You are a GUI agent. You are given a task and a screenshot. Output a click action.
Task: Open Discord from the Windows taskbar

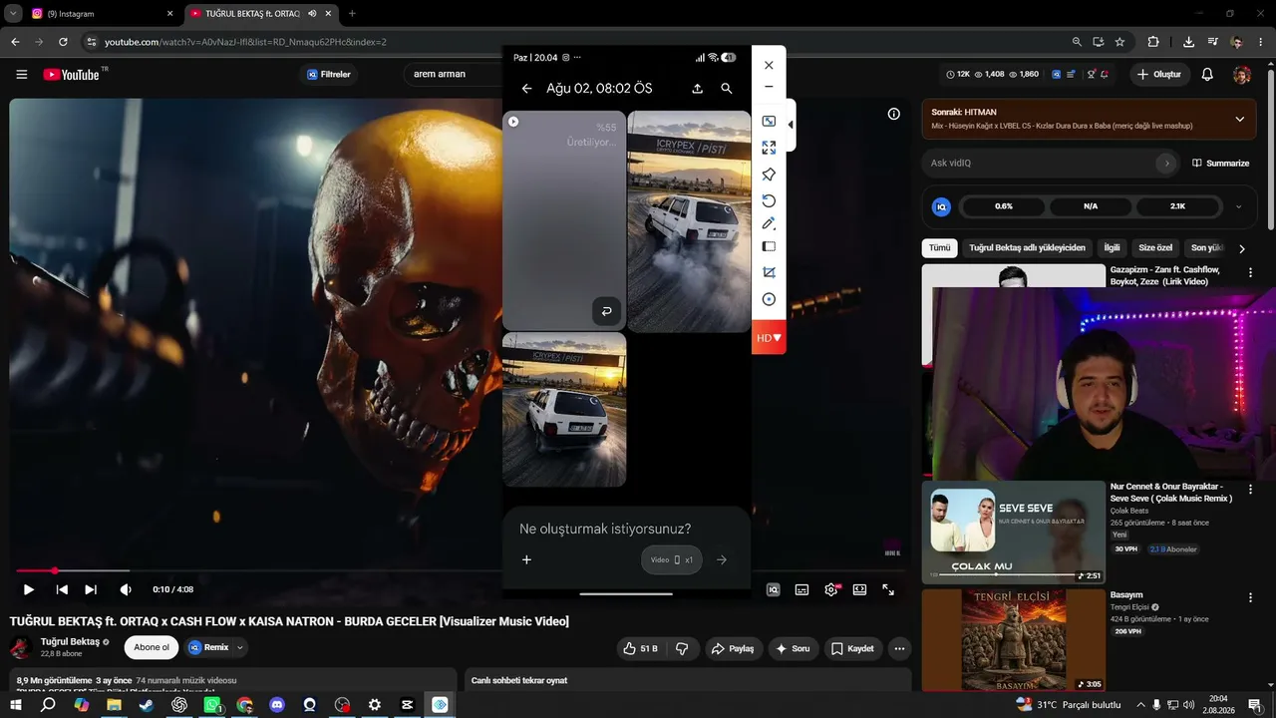coord(277,705)
